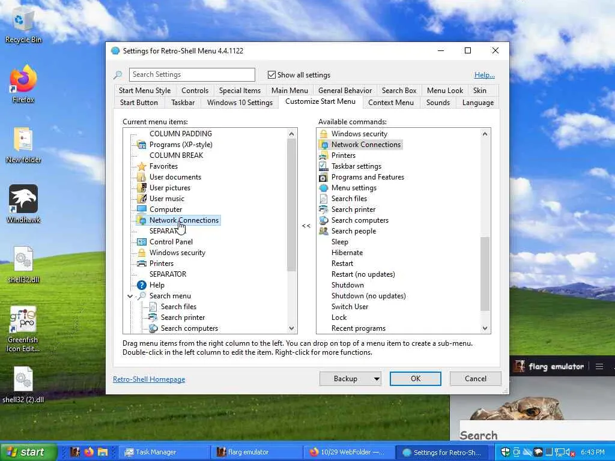Launch Firefox from the desktop
This screenshot has width=615, height=461.
pyautogui.click(x=23, y=84)
